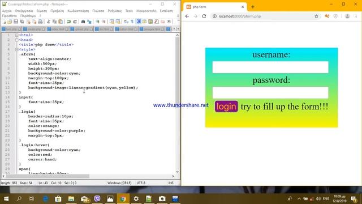
Task: Click the Close document toolbar icon
Action: pyautogui.click(x=28, y=22)
